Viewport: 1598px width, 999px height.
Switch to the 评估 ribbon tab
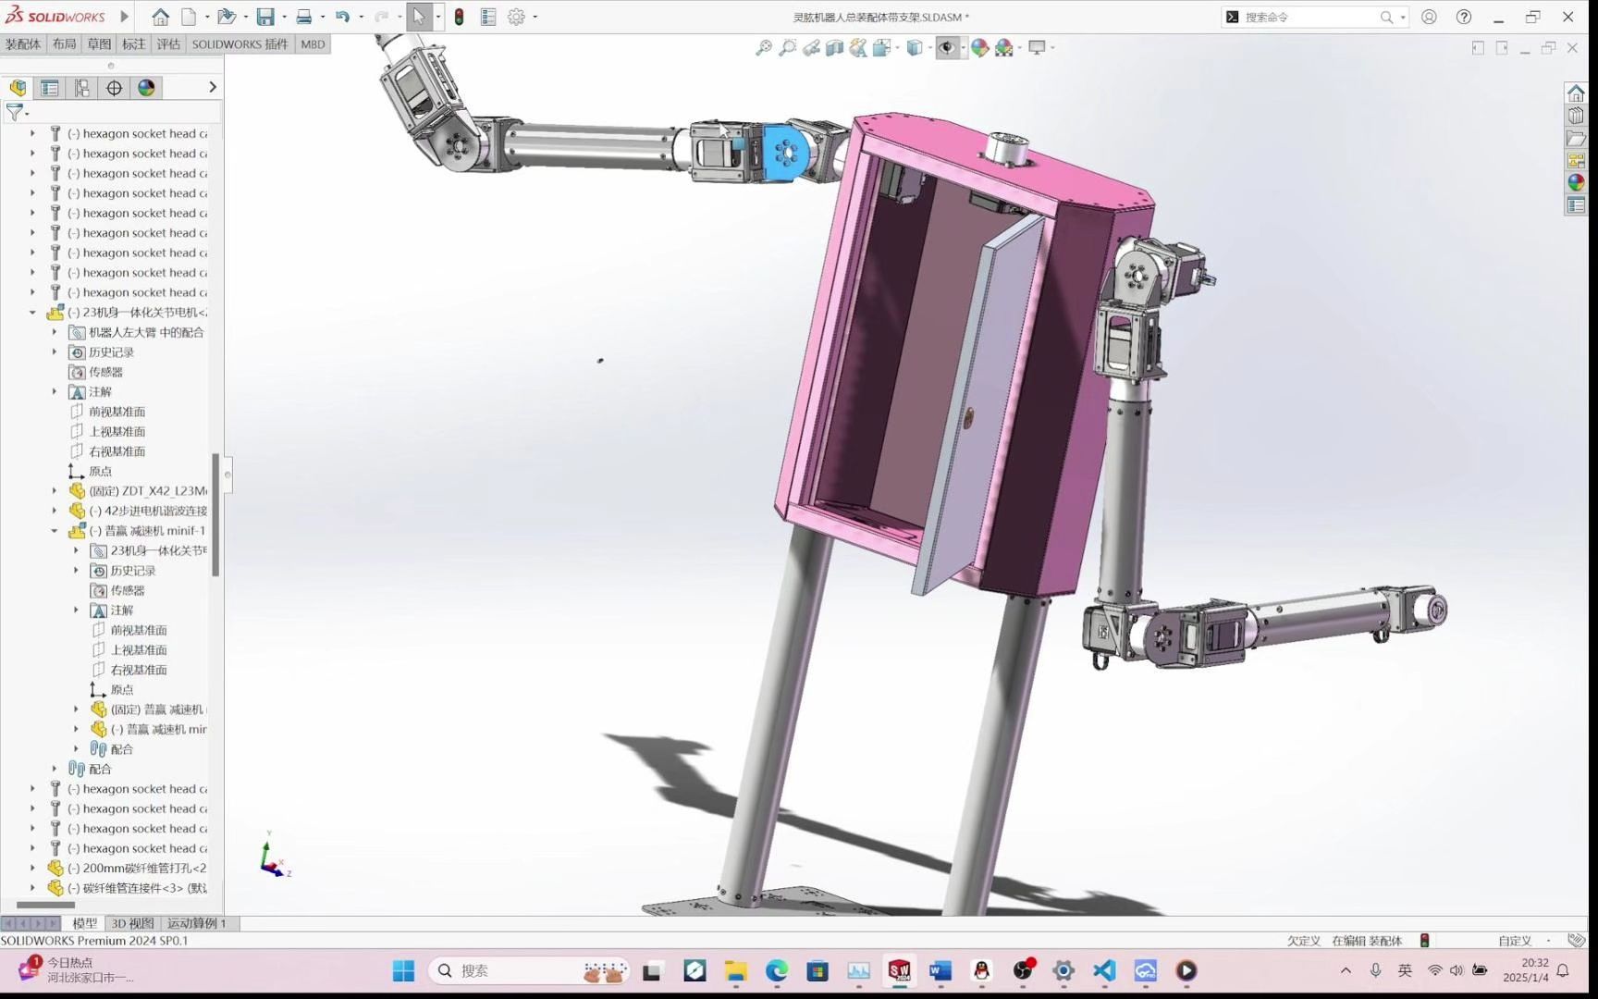pos(168,44)
